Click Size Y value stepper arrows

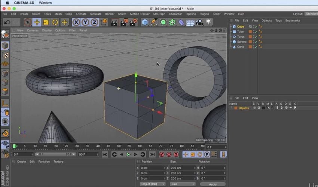195,173
